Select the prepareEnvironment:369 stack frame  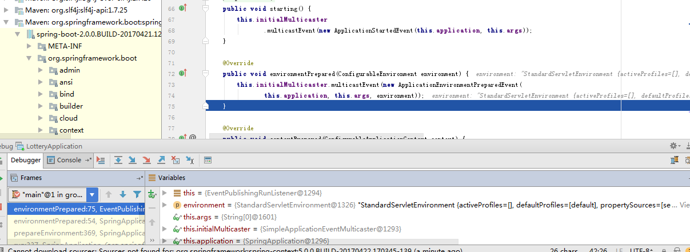click(78, 233)
